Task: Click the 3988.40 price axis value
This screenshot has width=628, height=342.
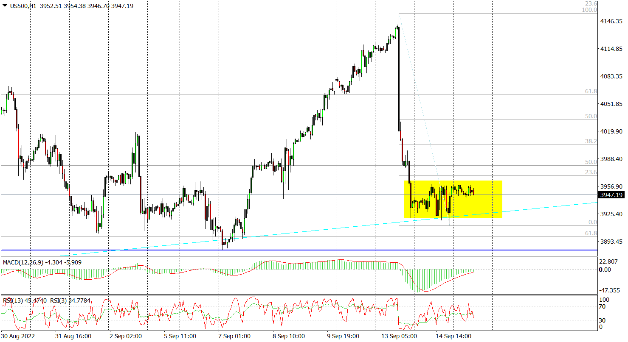Action: [612, 159]
